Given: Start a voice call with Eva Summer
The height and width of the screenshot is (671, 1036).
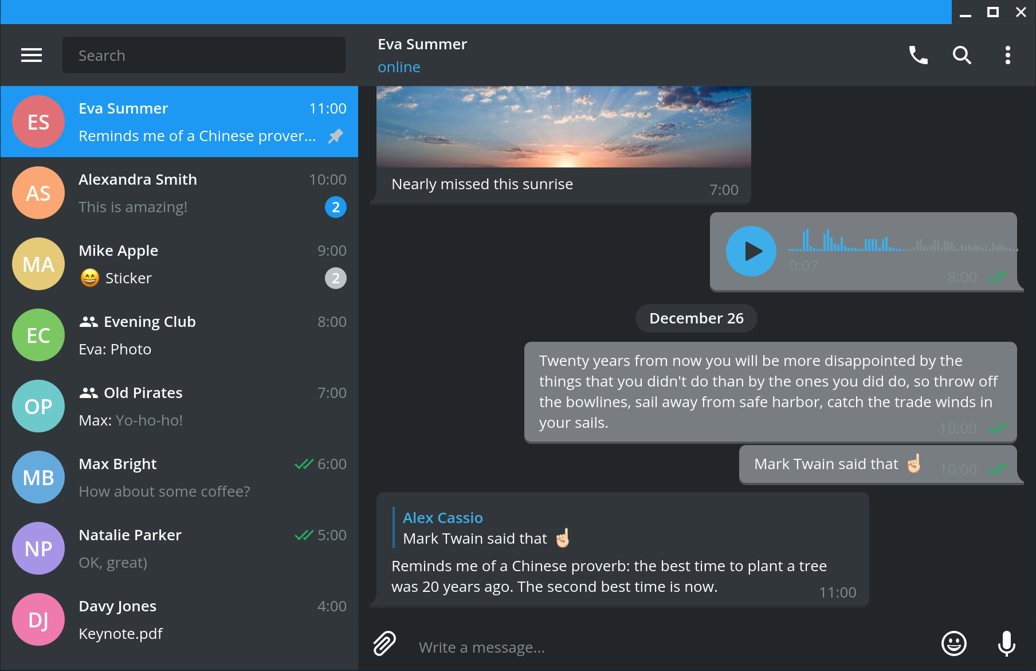Looking at the screenshot, I should [918, 55].
